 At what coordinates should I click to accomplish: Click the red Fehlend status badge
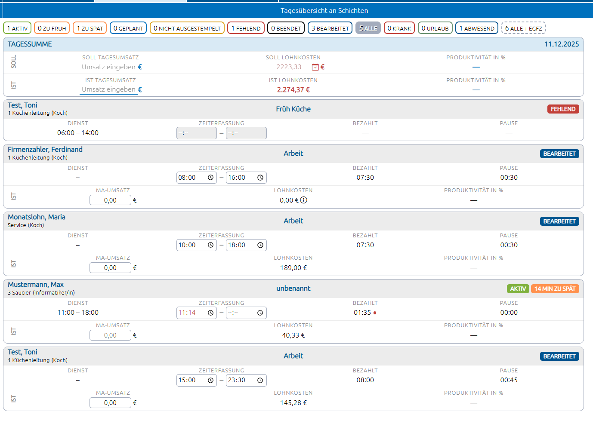[x=563, y=109]
